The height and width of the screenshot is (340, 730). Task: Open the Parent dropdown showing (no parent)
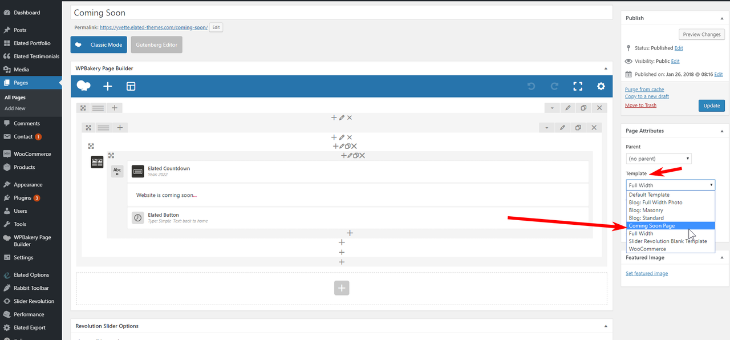pyautogui.click(x=659, y=159)
